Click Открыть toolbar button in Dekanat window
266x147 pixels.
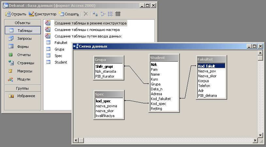16,14
